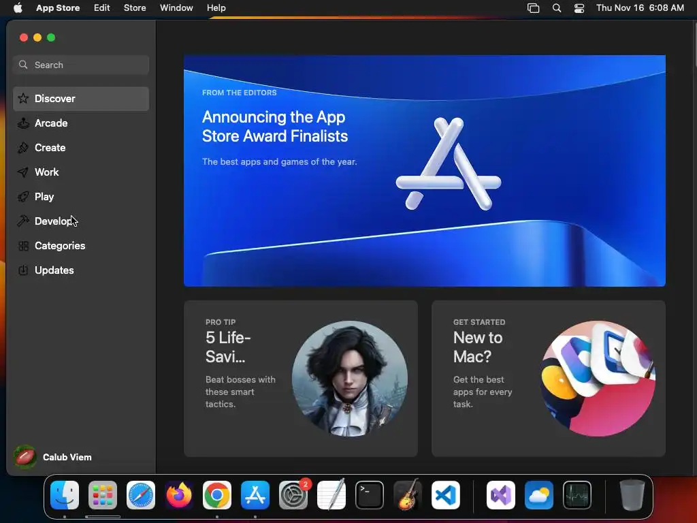The width and height of the screenshot is (697, 523).
Task: Click the date and time in menu bar
Action: click(x=640, y=7)
